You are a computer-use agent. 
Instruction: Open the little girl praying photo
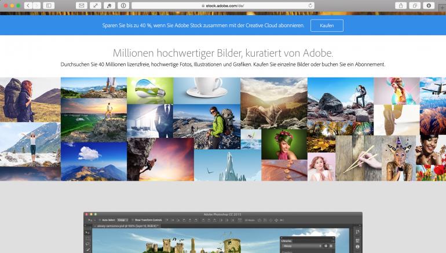(x=321, y=167)
